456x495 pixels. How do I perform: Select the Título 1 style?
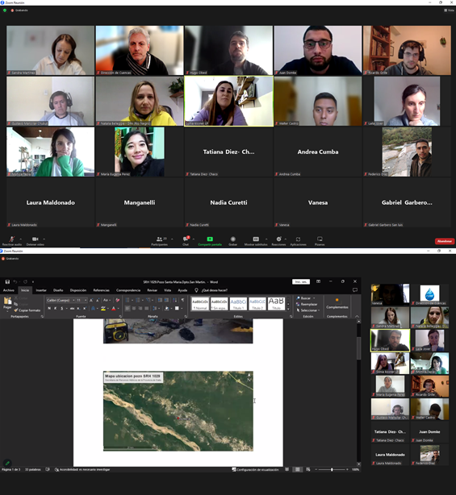point(238,304)
